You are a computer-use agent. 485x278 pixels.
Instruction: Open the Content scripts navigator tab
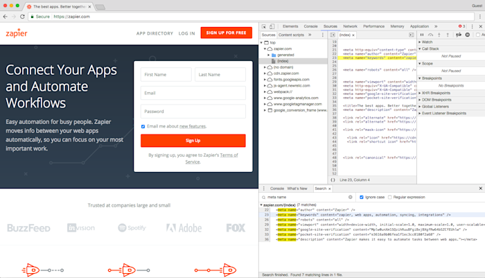point(292,35)
